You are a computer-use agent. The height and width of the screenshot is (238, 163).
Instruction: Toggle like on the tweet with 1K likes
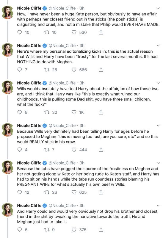tap(74, 112)
